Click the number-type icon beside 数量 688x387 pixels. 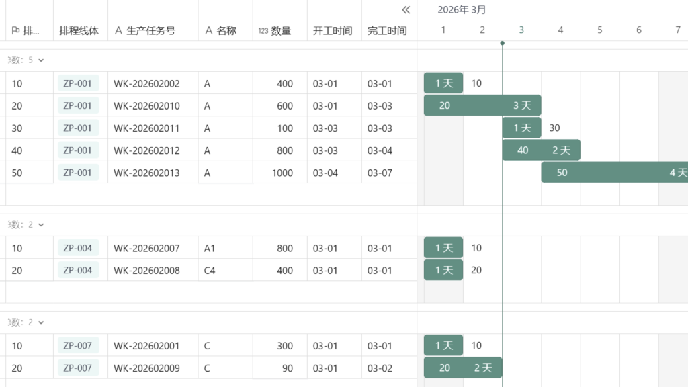(x=263, y=31)
